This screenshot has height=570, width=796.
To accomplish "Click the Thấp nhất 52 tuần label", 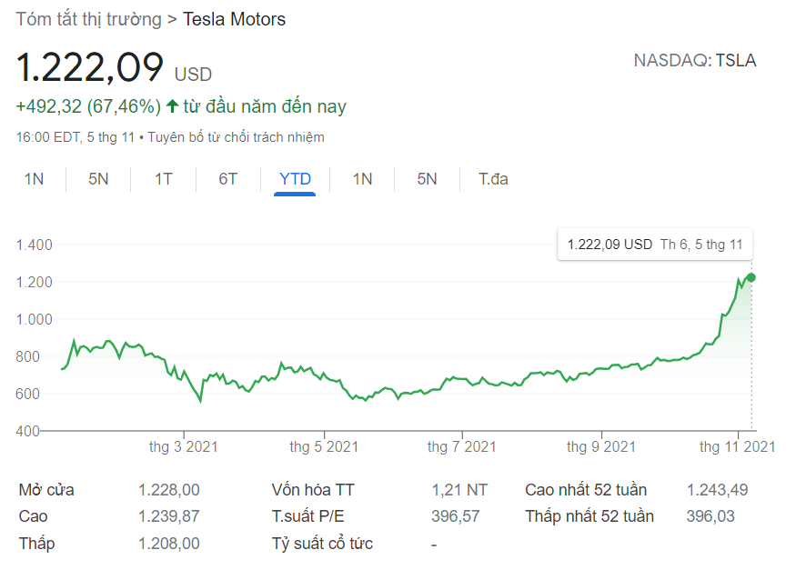I will click(x=589, y=516).
